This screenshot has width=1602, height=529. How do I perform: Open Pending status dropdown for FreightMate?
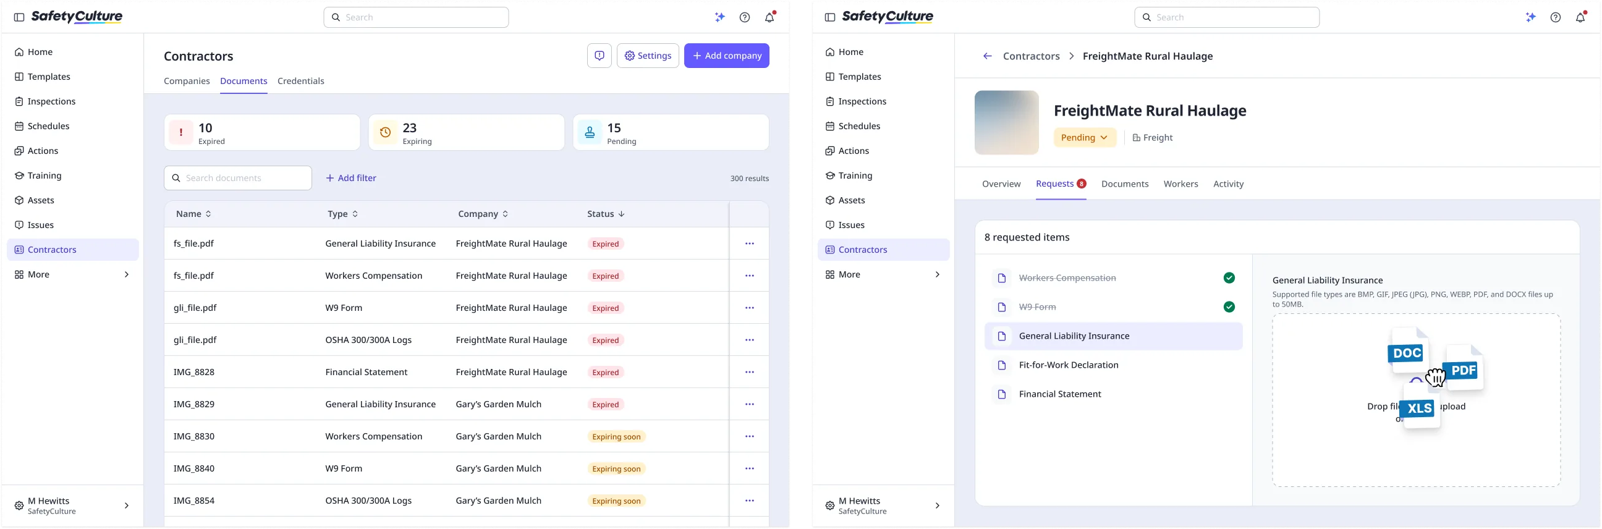[x=1084, y=138]
